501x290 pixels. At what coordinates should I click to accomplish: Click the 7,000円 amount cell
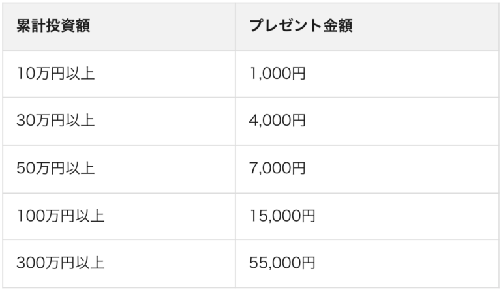click(x=277, y=168)
